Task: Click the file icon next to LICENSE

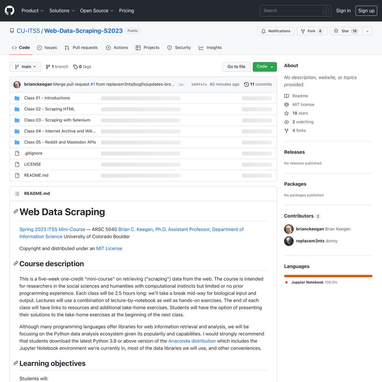Action: 17,164
